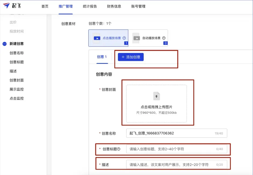
Task: Click the 19/40 character counter
Action: coord(219,133)
